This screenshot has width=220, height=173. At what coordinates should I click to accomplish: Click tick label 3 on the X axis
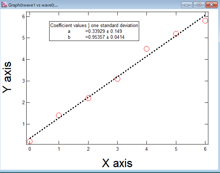tap(117, 149)
